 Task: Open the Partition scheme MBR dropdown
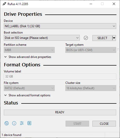pos(29,50)
